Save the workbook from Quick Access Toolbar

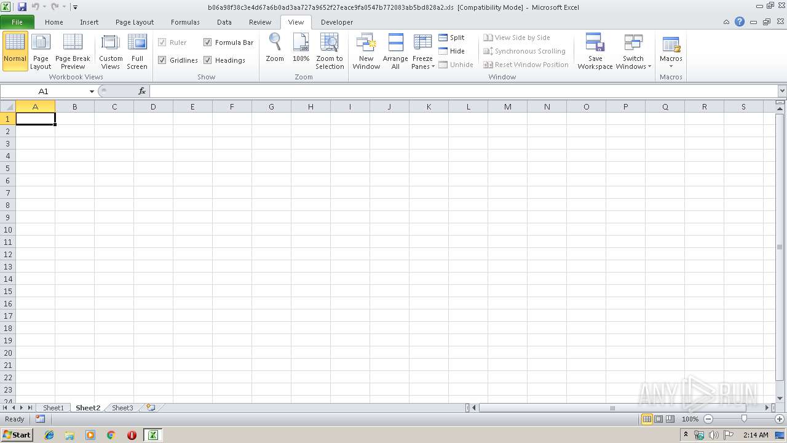point(22,7)
